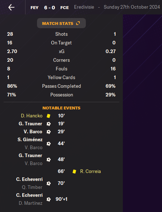Click R. Correia's yellow card icon
Screen dimensions: 162x212
74,172
